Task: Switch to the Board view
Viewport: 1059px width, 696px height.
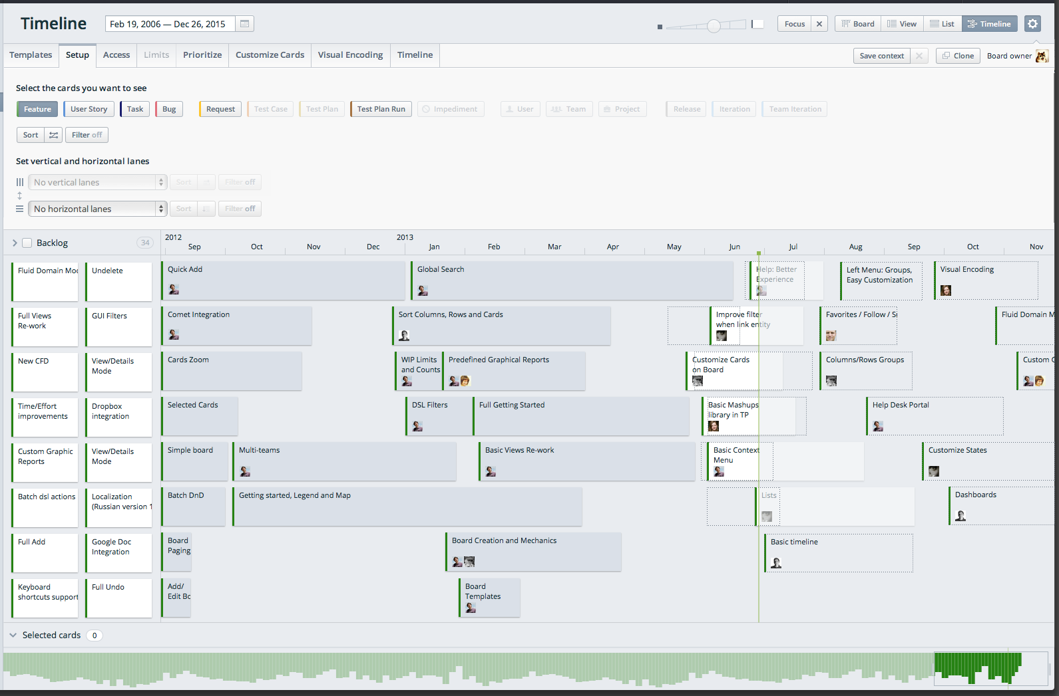Action: tap(858, 24)
